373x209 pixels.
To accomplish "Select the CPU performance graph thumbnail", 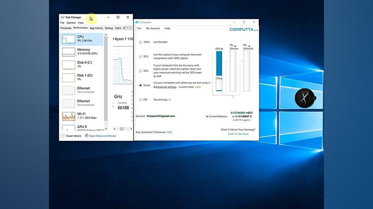I will click(x=68, y=39).
